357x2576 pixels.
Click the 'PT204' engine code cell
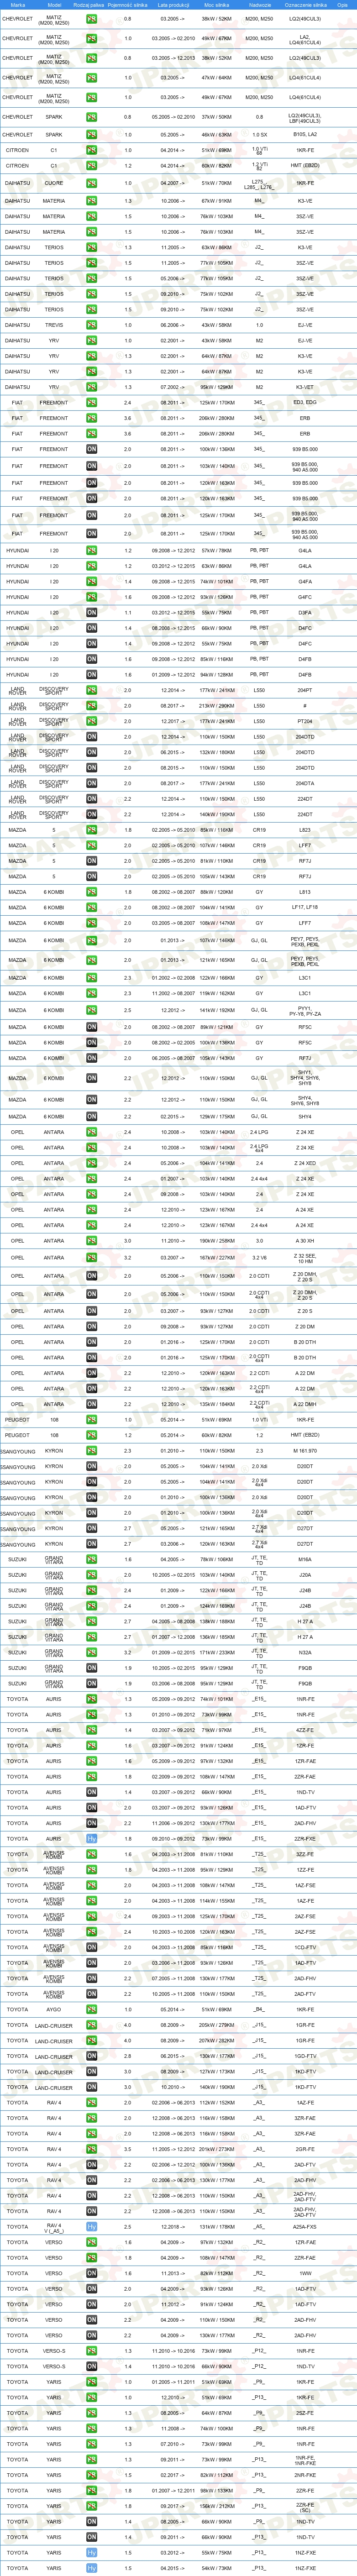[x=305, y=721]
